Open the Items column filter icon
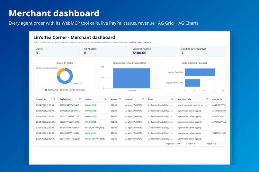This screenshot has height=172, width=259. pos(172,99)
